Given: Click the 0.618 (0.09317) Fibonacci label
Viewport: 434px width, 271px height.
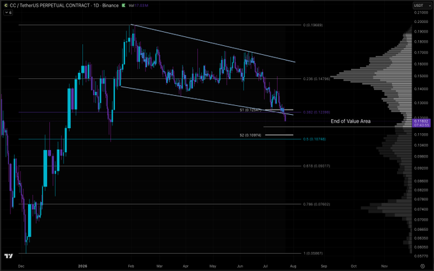Looking at the screenshot, I should coord(317,166).
